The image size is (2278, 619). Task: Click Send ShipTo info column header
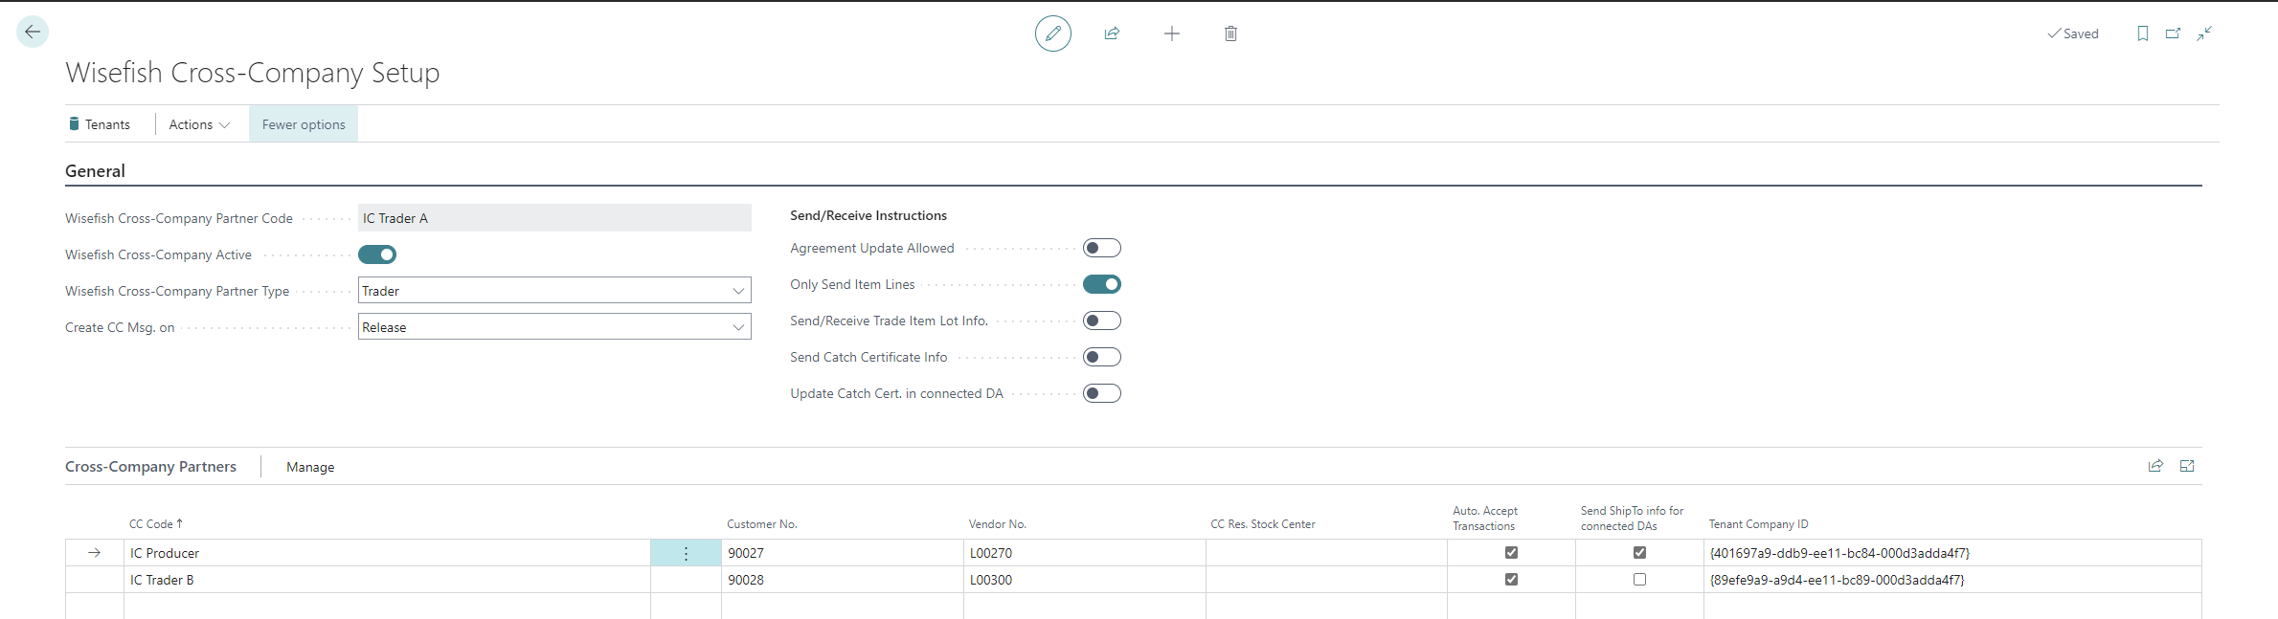(x=1632, y=519)
